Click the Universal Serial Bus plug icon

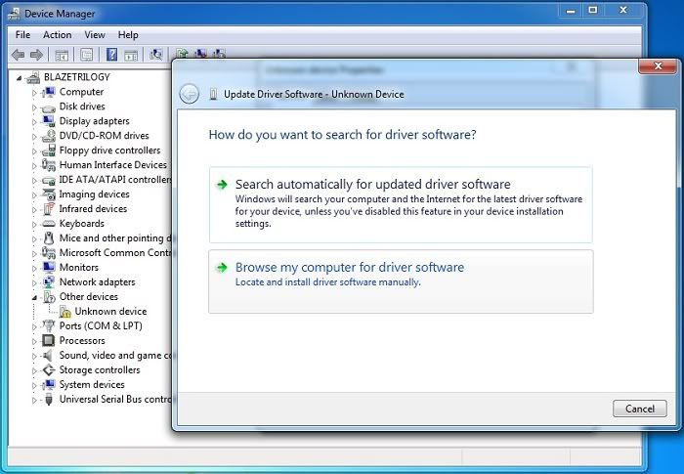pyautogui.click(x=49, y=399)
